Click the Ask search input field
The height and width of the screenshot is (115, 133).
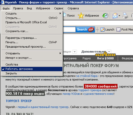pyautogui.click(x=69, y=30)
